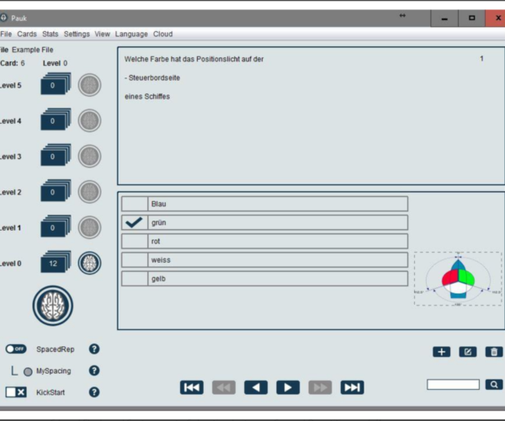
Task: Click the grün answer text field
Action: tap(278, 222)
